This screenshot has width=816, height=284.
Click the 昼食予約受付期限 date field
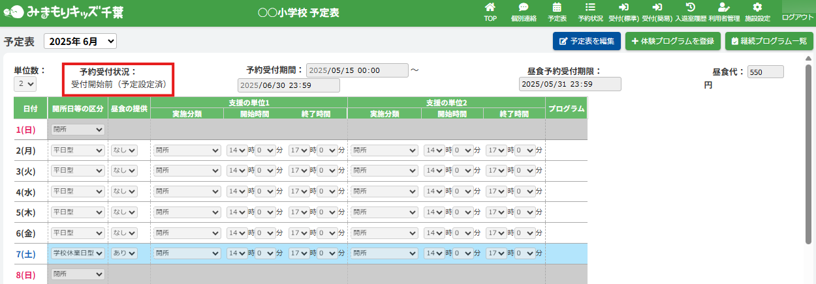click(x=570, y=84)
